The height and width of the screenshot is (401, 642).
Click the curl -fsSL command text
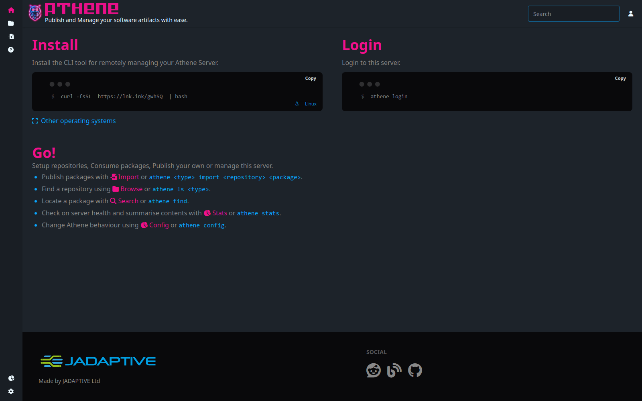pos(124,97)
